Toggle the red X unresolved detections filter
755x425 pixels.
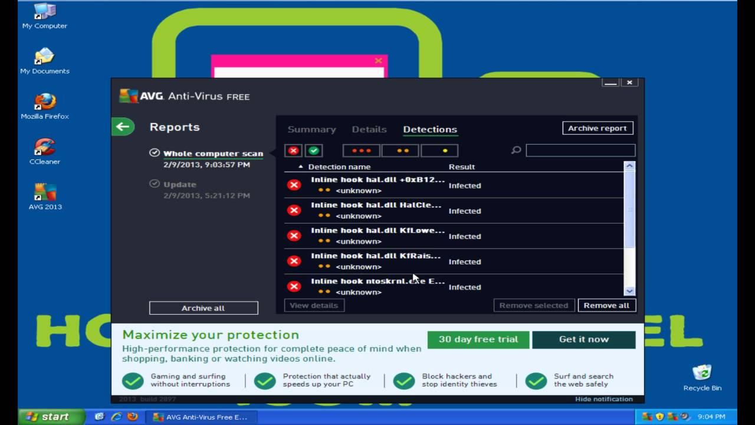pos(293,151)
